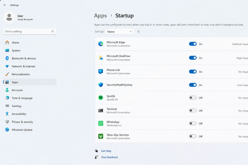Click the Time & language globe icon
The image size is (248, 165).
[7, 98]
